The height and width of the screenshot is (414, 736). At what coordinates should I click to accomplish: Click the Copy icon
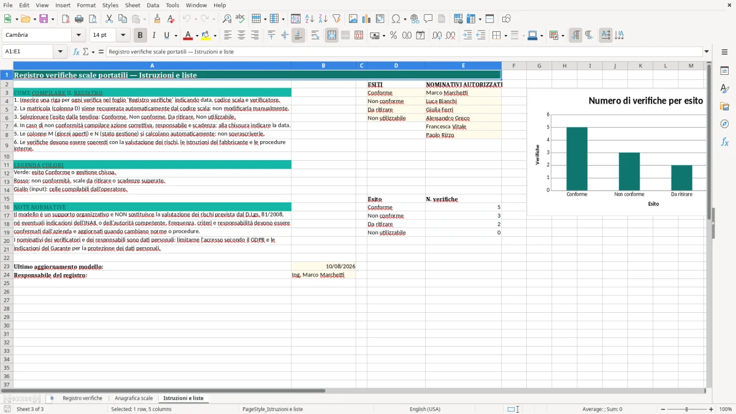tap(123, 19)
